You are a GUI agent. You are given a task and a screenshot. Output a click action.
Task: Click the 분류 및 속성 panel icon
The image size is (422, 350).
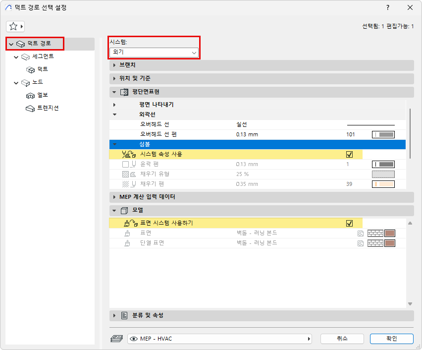pos(124,315)
